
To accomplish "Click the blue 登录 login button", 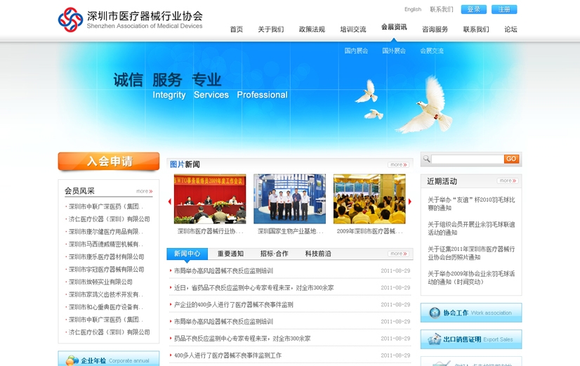I will click(474, 10).
